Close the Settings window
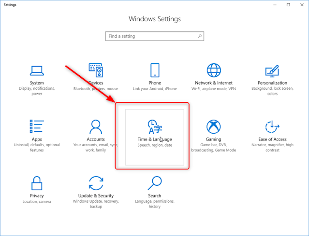 pos(302,5)
